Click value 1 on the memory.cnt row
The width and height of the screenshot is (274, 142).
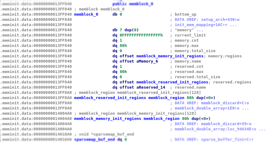(121, 40)
